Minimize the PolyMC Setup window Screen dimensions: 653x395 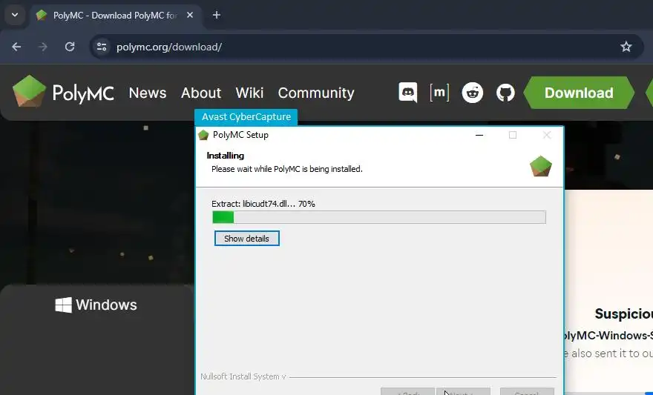tap(479, 135)
